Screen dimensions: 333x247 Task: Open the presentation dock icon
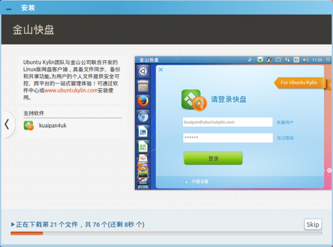click(x=143, y=158)
